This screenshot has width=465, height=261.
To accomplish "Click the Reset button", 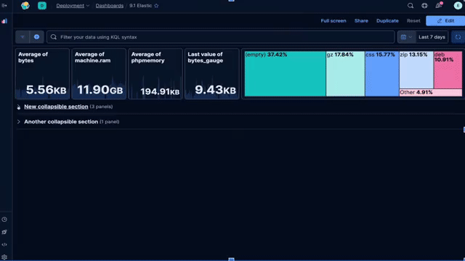I will tap(413, 21).
